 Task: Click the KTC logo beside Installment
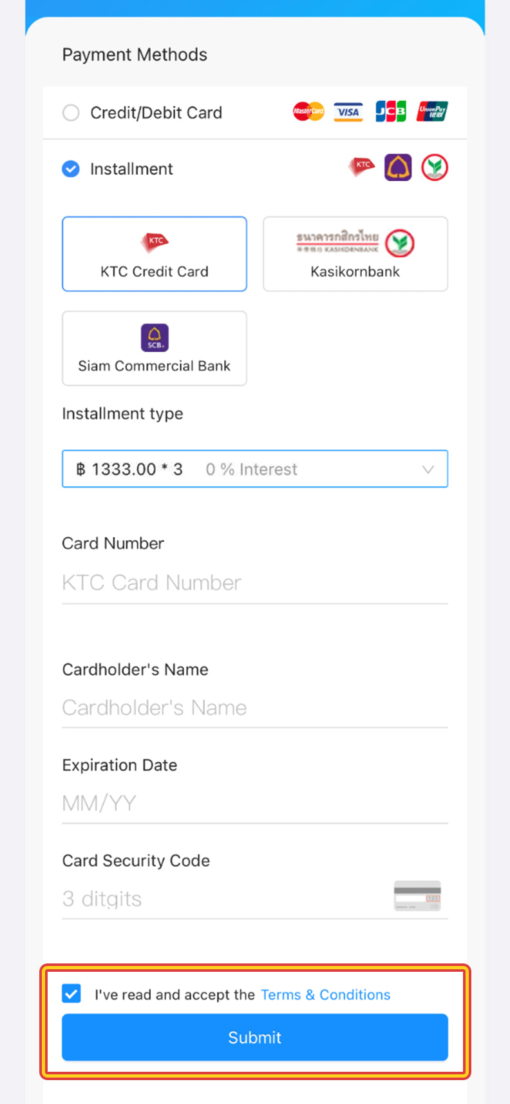click(362, 167)
